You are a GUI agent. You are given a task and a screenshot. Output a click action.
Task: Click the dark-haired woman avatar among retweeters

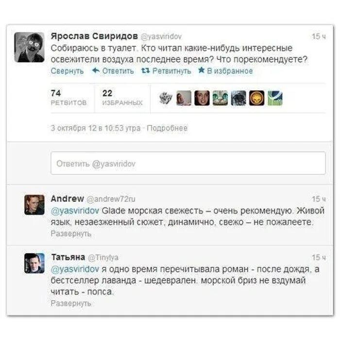[202, 98]
